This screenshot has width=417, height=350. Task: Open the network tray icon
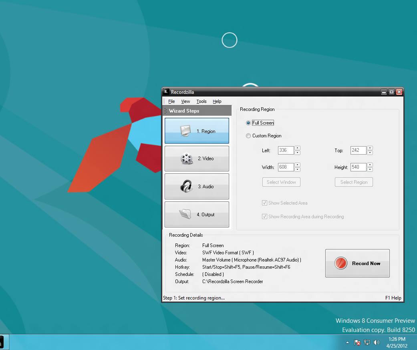367,342
